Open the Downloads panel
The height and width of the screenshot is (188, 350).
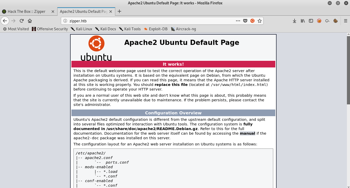(x=295, y=21)
